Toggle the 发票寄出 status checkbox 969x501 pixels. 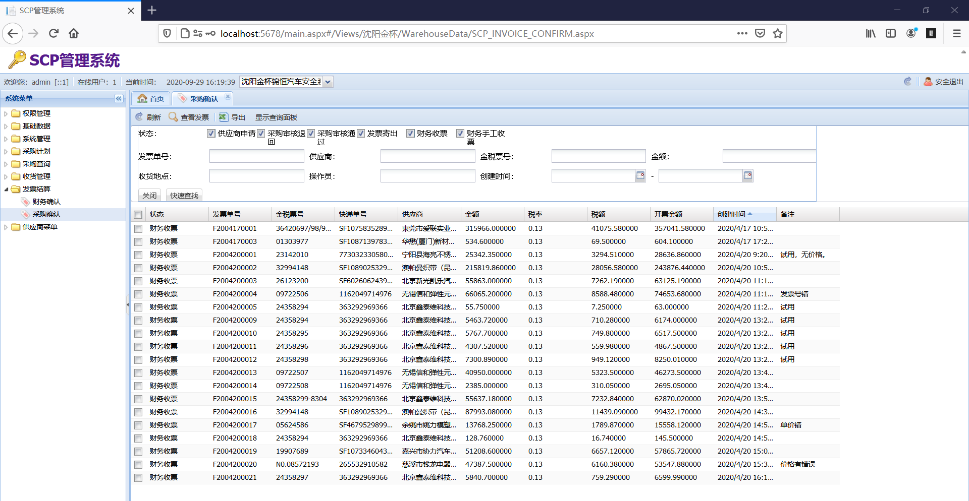point(361,133)
